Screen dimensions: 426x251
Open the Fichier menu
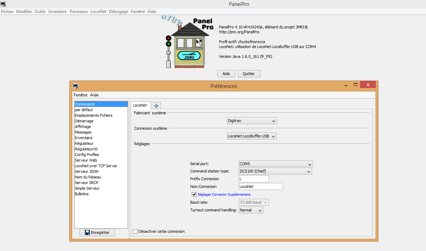click(7, 12)
